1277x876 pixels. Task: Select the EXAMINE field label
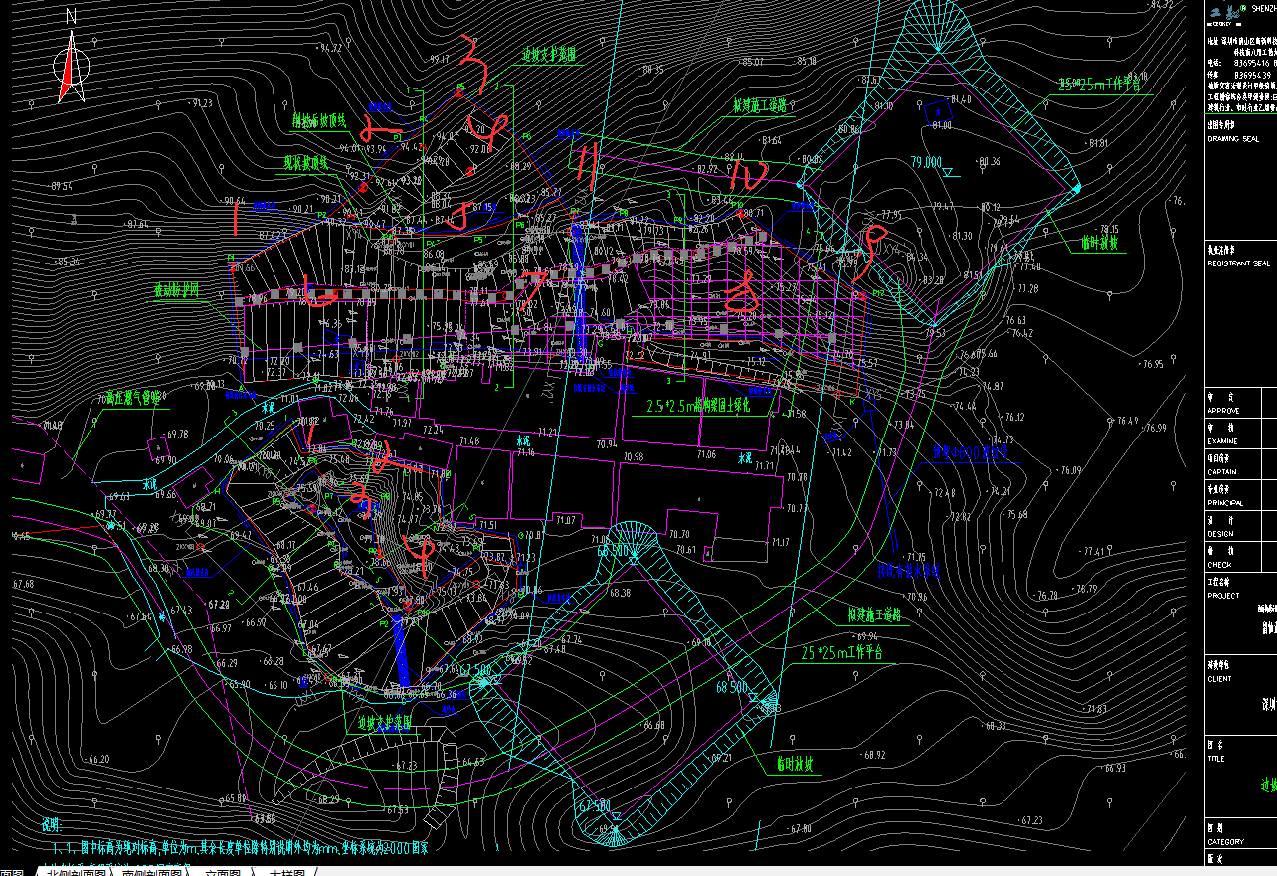tap(1223, 440)
